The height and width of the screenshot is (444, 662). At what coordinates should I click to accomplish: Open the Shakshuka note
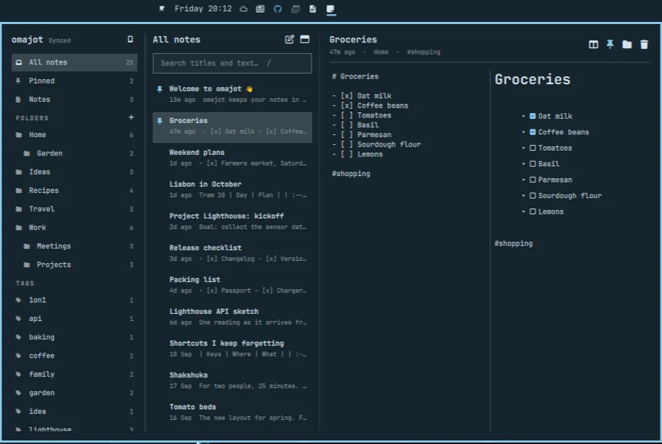point(232,380)
